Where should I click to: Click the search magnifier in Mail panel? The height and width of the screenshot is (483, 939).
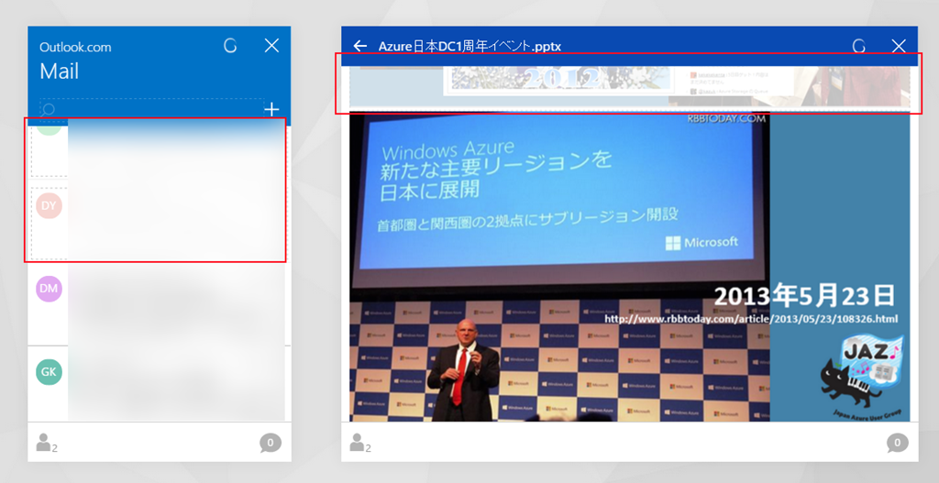pyautogui.click(x=49, y=110)
